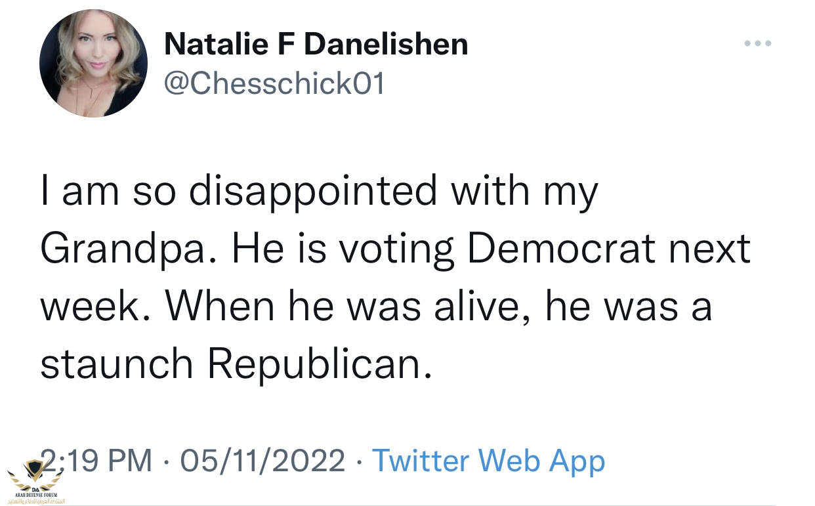Click the word "Democrat" in the tweet

[x=562, y=249]
